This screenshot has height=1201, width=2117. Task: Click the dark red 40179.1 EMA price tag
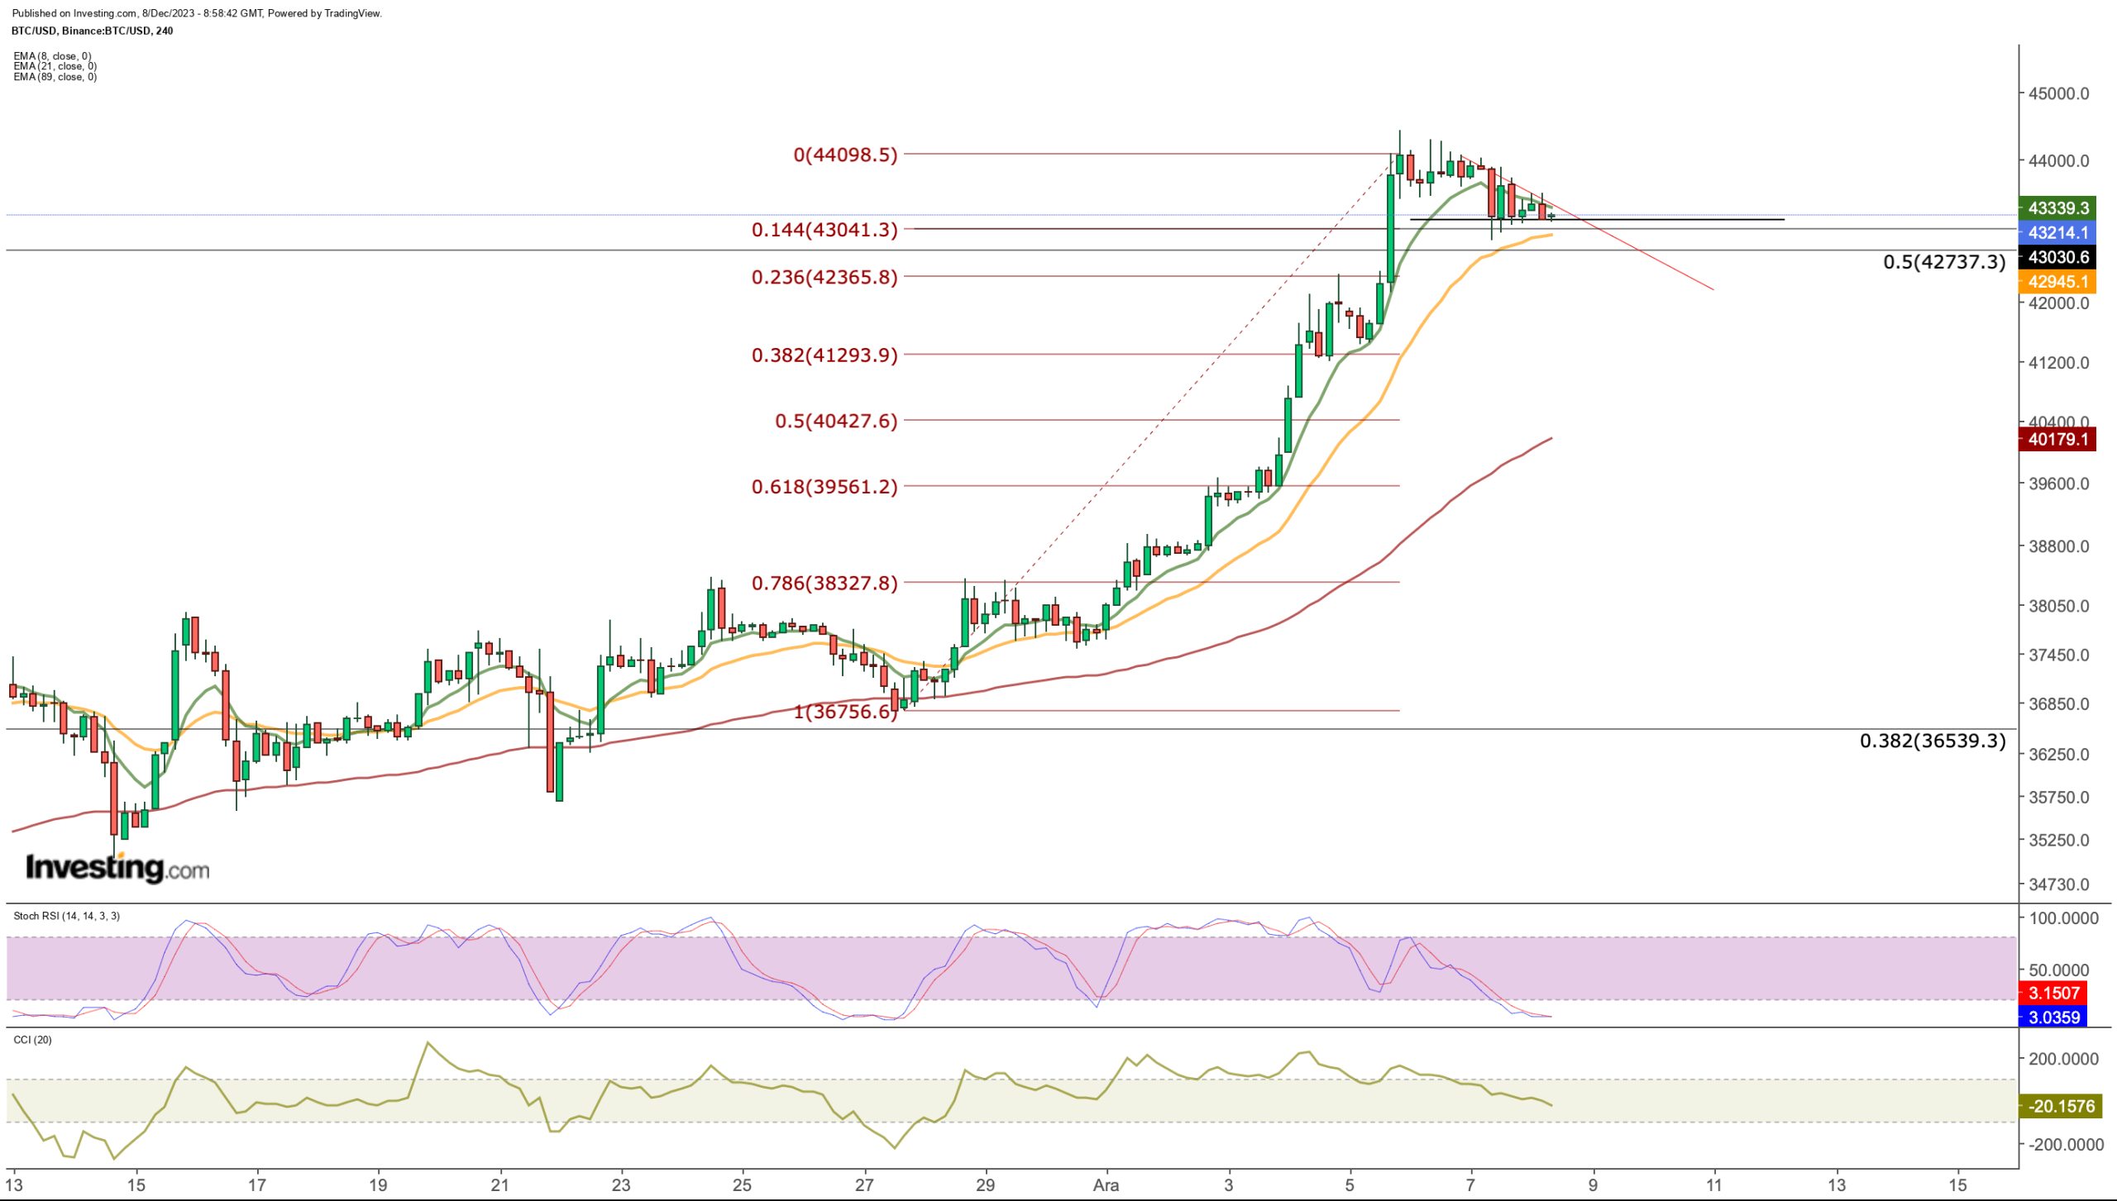coord(2057,440)
